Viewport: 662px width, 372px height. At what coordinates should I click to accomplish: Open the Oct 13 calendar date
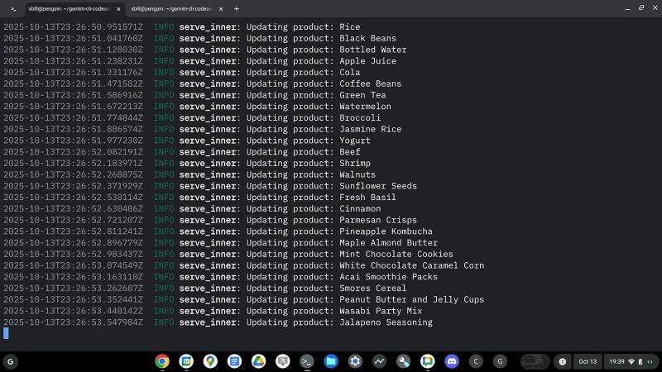588,361
